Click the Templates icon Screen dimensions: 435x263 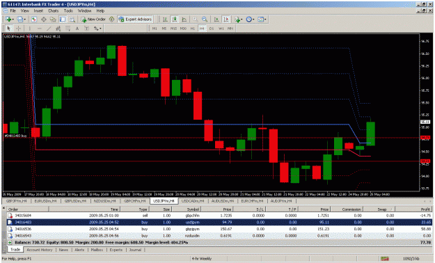pyautogui.click(x=260, y=19)
